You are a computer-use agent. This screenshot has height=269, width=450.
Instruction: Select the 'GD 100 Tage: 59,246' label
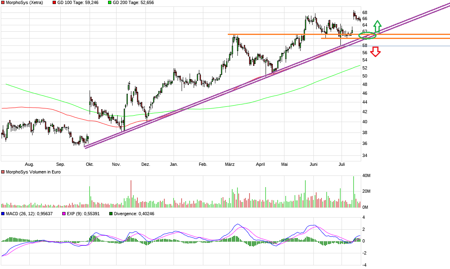pos(78,2)
